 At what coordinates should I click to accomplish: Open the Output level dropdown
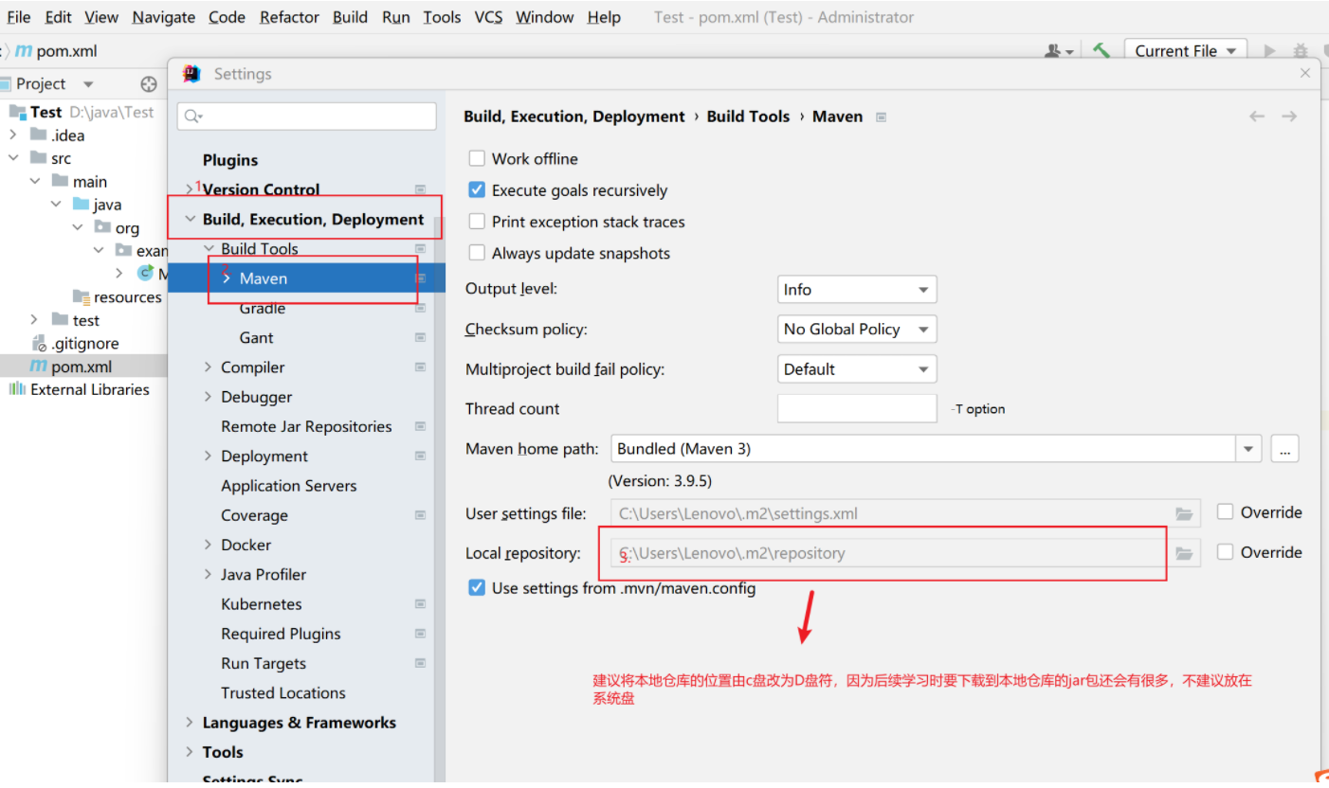coord(857,290)
